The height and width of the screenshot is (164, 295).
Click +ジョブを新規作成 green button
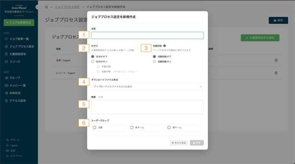[19, 22]
